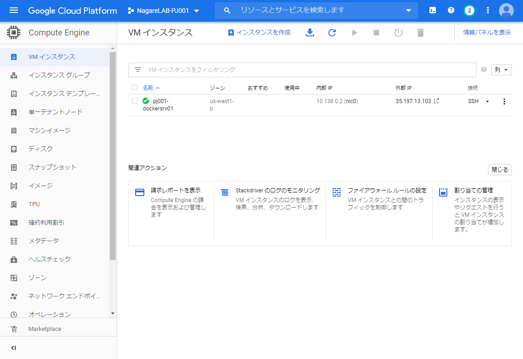Click the billing report card icon
The height and width of the screenshot is (359, 523).
click(x=140, y=192)
